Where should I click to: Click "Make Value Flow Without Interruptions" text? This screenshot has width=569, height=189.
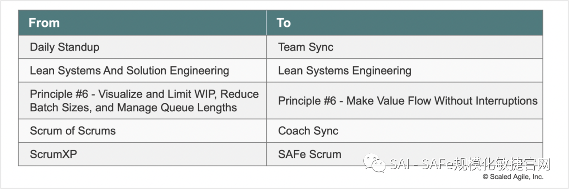(x=442, y=101)
